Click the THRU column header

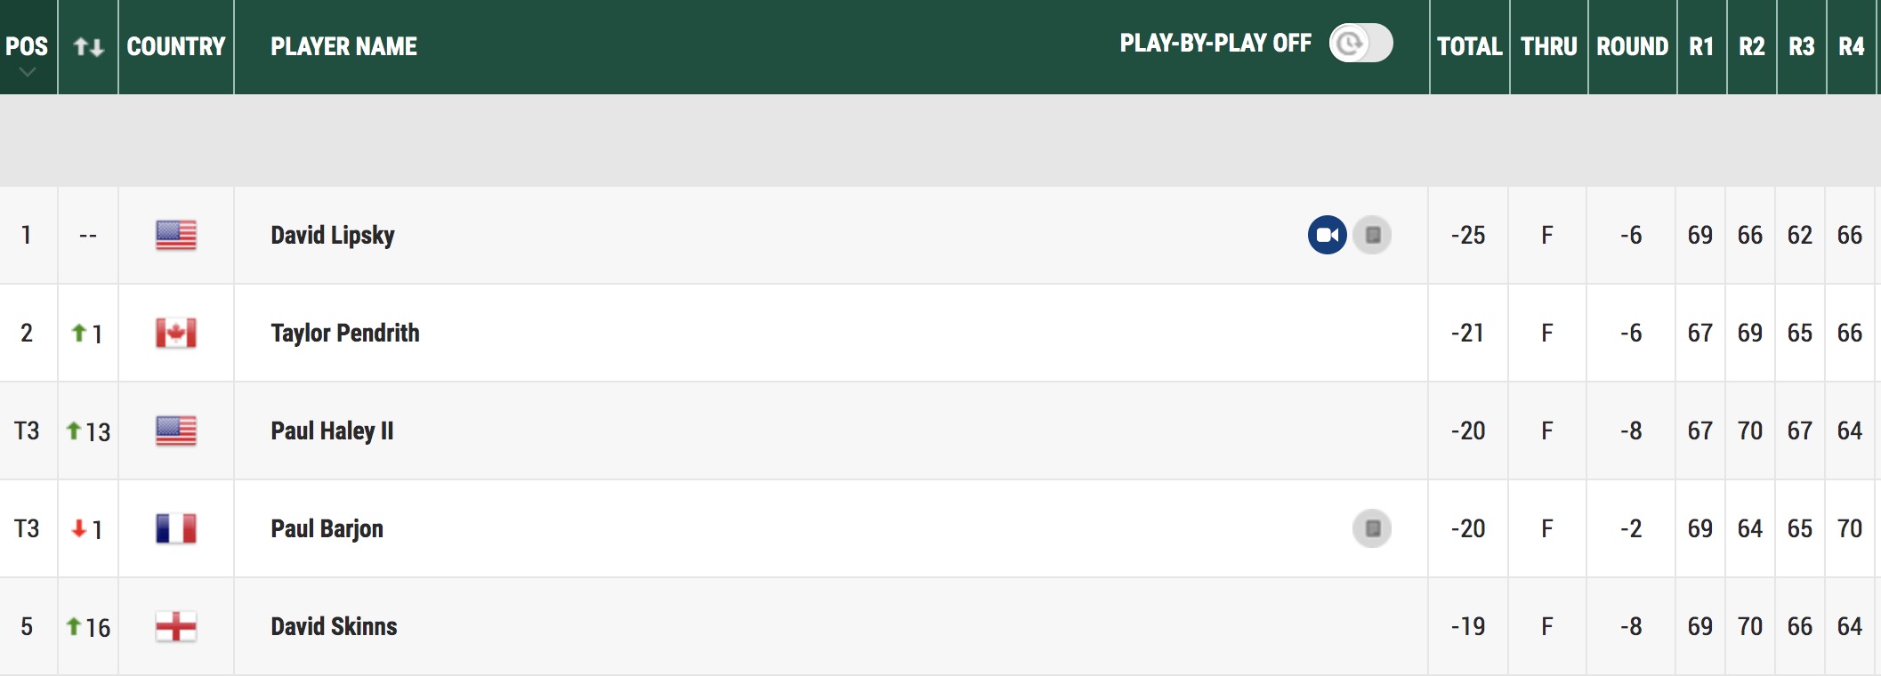(1548, 46)
